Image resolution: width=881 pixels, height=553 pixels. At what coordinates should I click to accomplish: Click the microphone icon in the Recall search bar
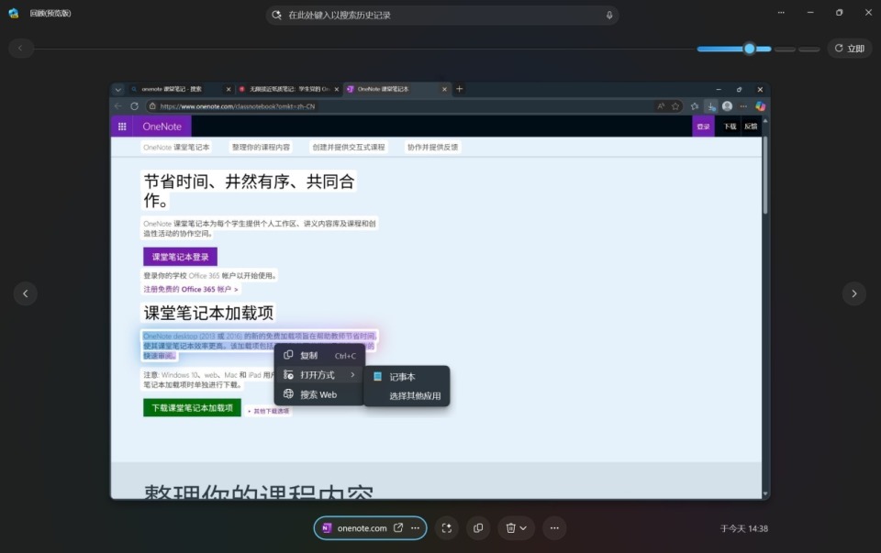click(608, 14)
